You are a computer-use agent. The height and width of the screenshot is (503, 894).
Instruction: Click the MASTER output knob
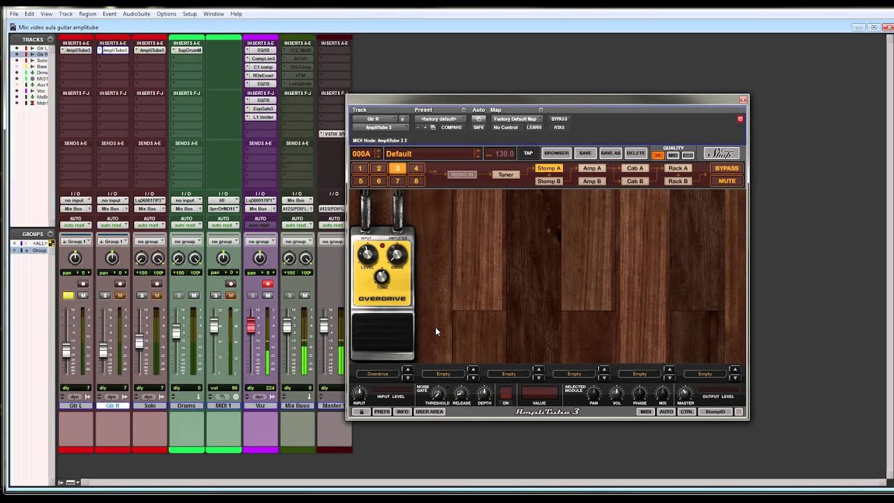coord(685,394)
